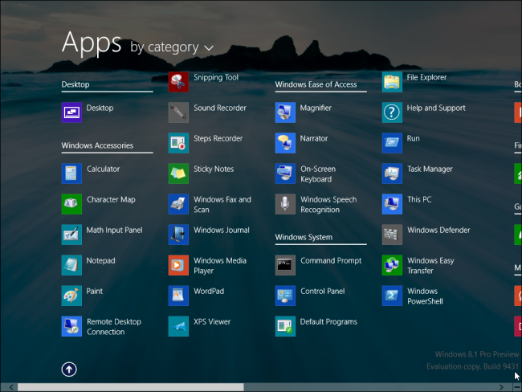Click the scrollbar left arrow
The width and height of the screenshot is (522, 392).
click(11, 387)
